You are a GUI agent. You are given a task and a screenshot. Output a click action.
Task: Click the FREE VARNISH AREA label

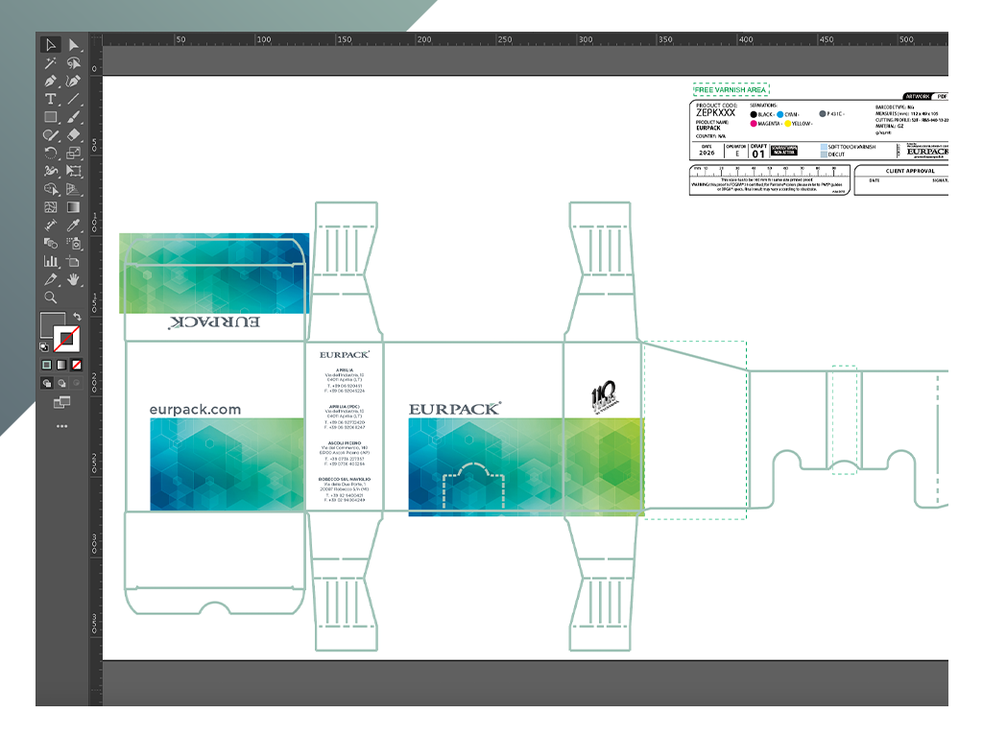731,89
